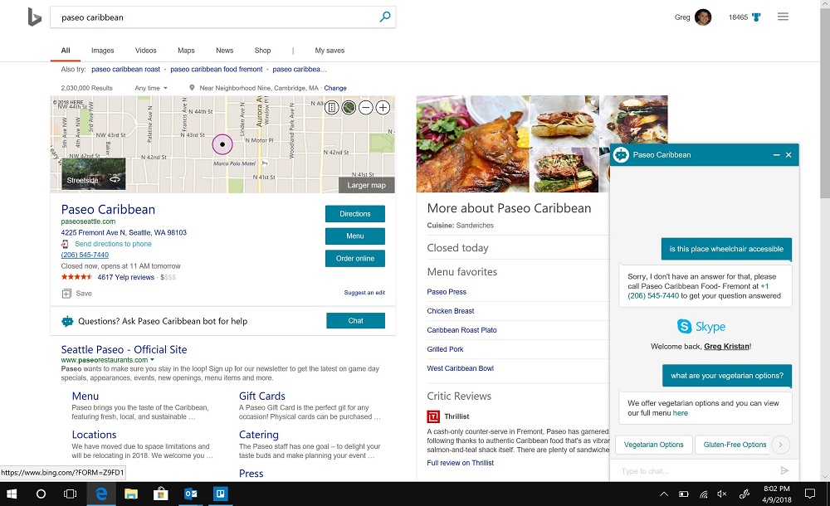The width and height of the screenshot is (830, 506).
Task: Open Outlook from taskbar
Action: pyautogui.click(x=191, y=494)
